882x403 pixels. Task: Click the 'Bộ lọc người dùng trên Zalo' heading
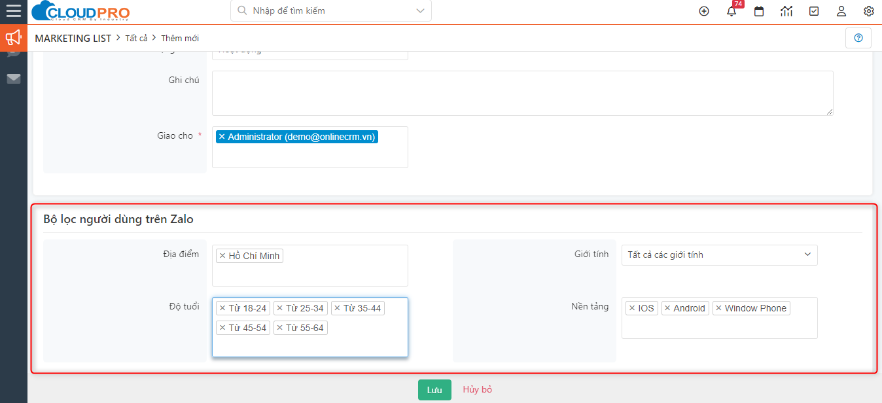(118, 219)
